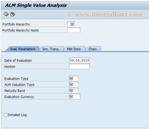Image resolution: width=149 pixels, height=129 pixels.
Task: Click the Evaluation Type input field
Action: pos(74,78)
